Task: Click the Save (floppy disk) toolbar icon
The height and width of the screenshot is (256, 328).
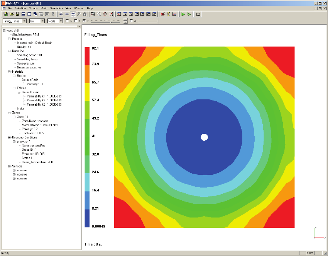Action: [x=17, y=14]
